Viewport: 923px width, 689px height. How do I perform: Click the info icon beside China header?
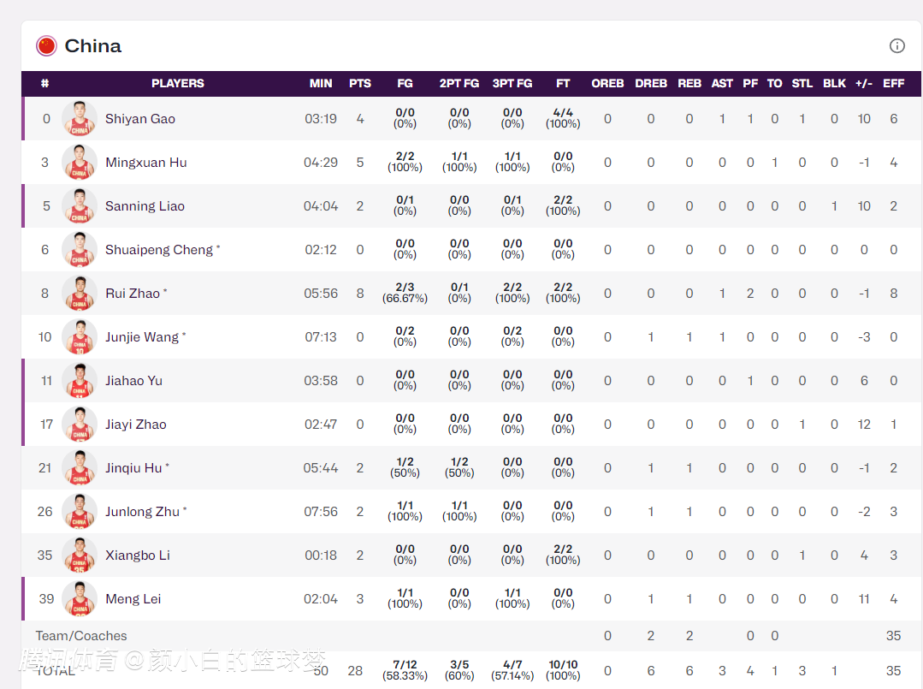(x=896, y=46)
